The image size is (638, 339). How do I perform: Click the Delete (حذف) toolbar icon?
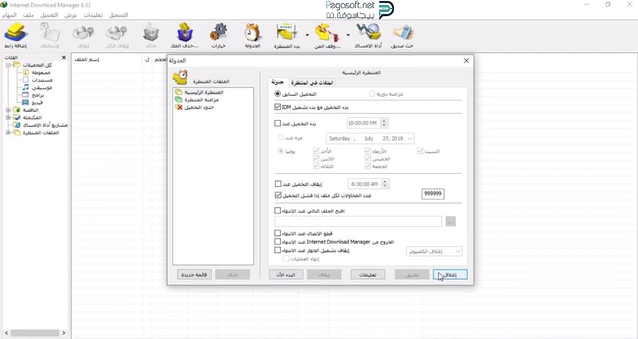point(151,33)
